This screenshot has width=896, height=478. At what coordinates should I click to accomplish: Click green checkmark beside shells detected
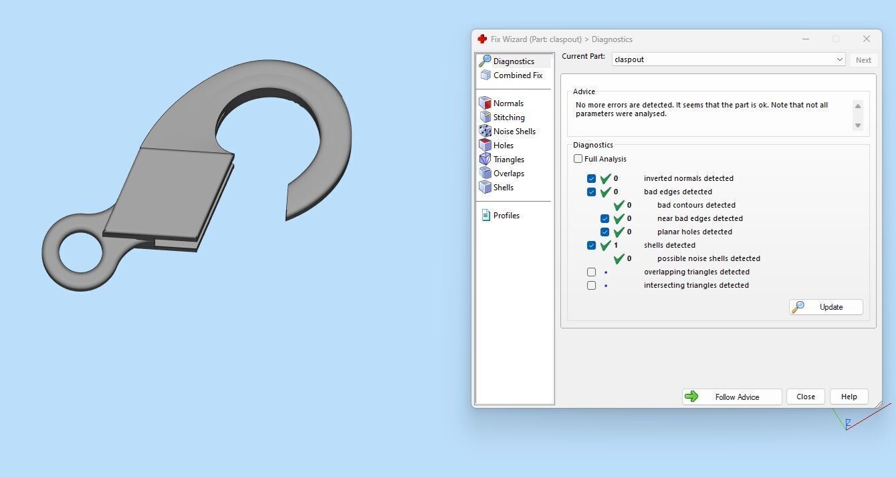(x=606, y=245)
